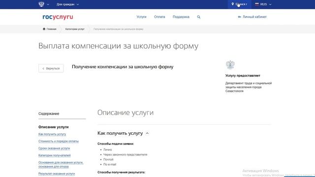Click the large 'Описание услуги' section heading

(x=126, y=113)
